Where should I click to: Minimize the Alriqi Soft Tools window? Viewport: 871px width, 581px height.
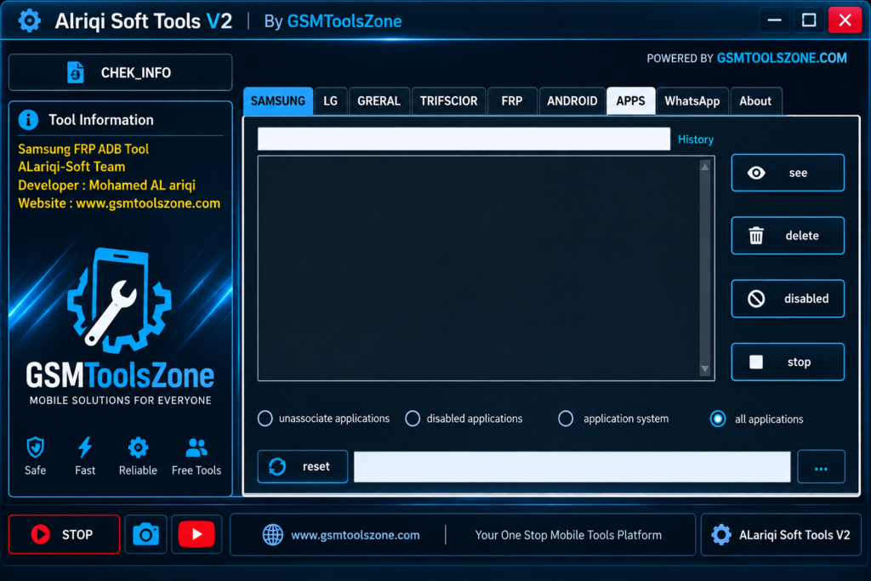click(x=774, y=20)
